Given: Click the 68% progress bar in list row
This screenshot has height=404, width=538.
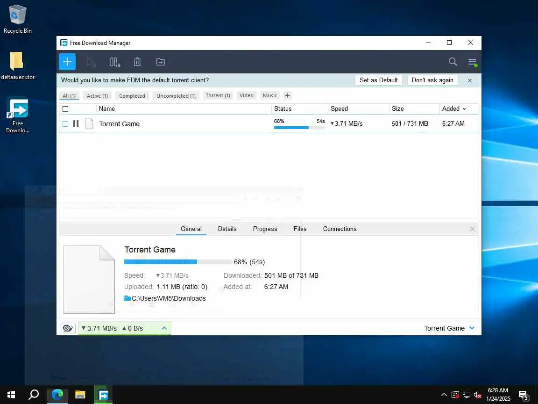Looking at the screenshot, I should point(299,128).
